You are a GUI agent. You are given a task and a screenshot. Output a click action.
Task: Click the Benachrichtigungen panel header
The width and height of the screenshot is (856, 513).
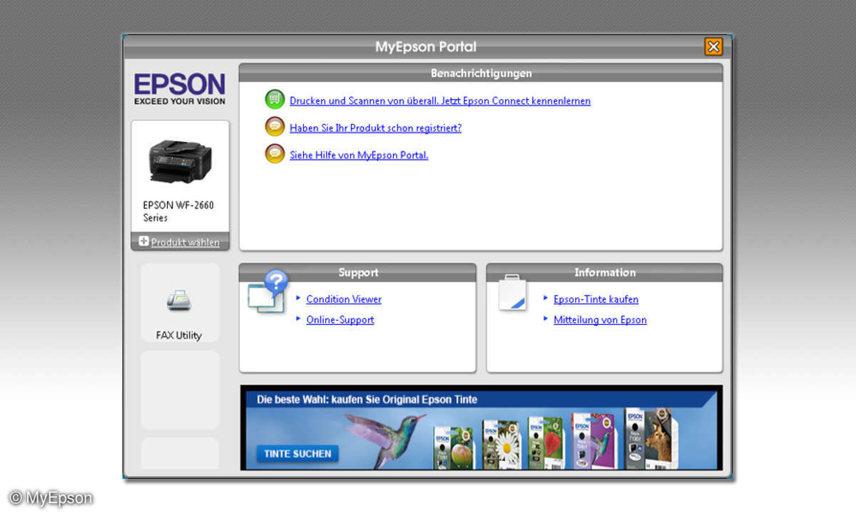(x=481, y=73)
